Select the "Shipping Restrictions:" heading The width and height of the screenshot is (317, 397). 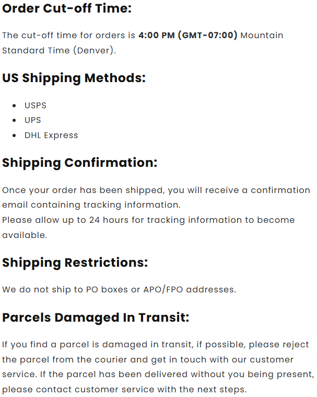[x=75, y=262]
